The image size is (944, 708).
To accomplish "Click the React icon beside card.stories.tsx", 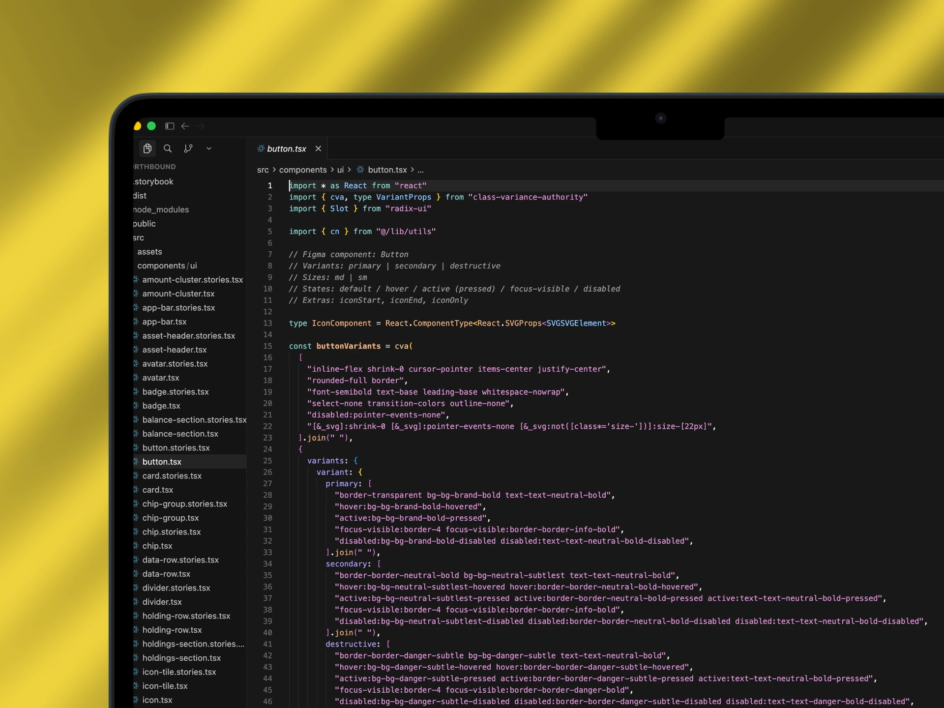I will coord(136,475).
